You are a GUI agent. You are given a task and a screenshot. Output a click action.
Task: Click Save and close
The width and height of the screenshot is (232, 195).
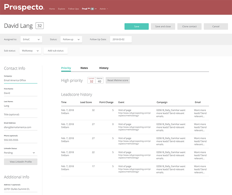coord(163,27)
